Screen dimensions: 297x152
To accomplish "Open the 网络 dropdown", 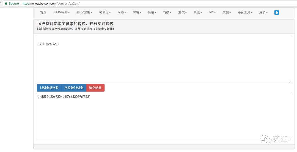I will click(x=122, y=12).
